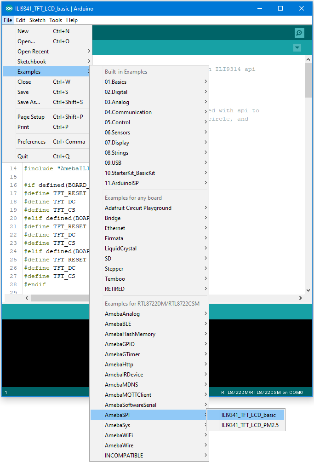Expand the 04.Communication examples
Screen dimensions: 314x463
tap(149, 112)
